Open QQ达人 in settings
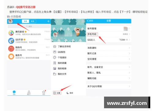 tap(109, 40)
